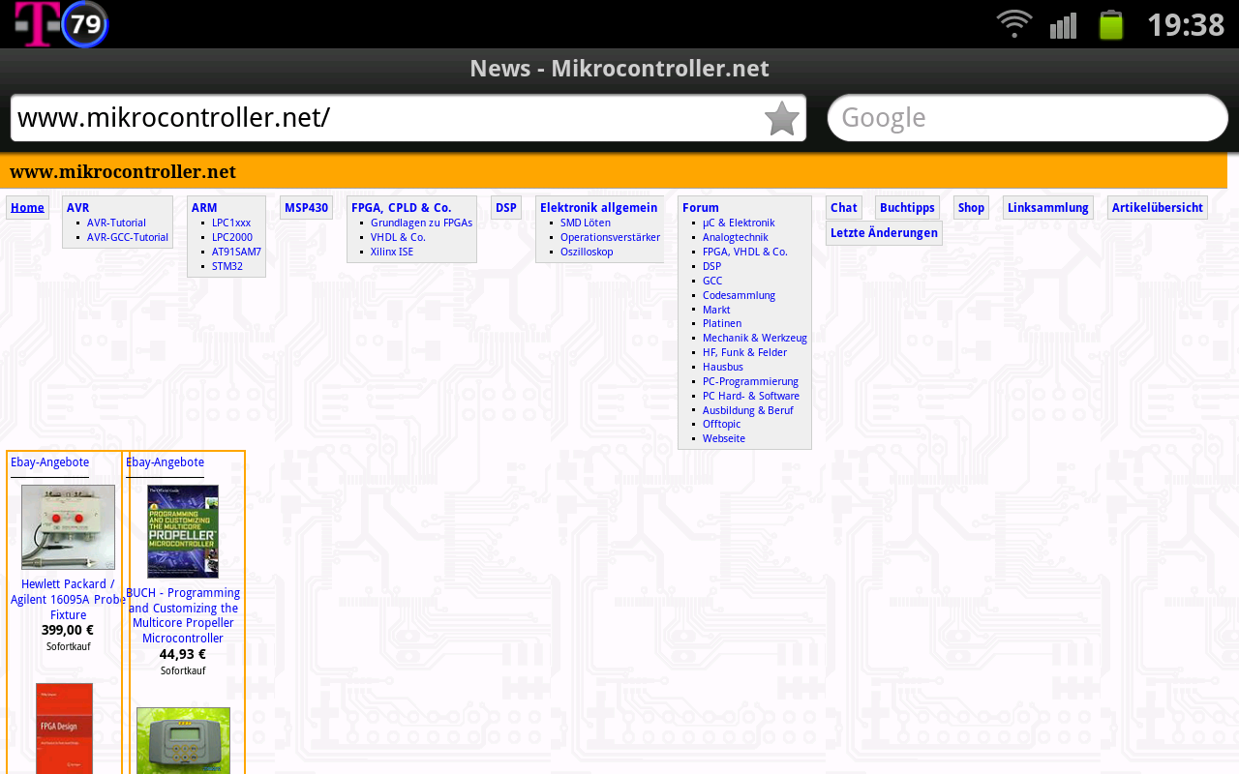The height and width of the screenshot is (774, 1239).
Task: Open the Hausbus forum link
Action: [x=723, y=367]
